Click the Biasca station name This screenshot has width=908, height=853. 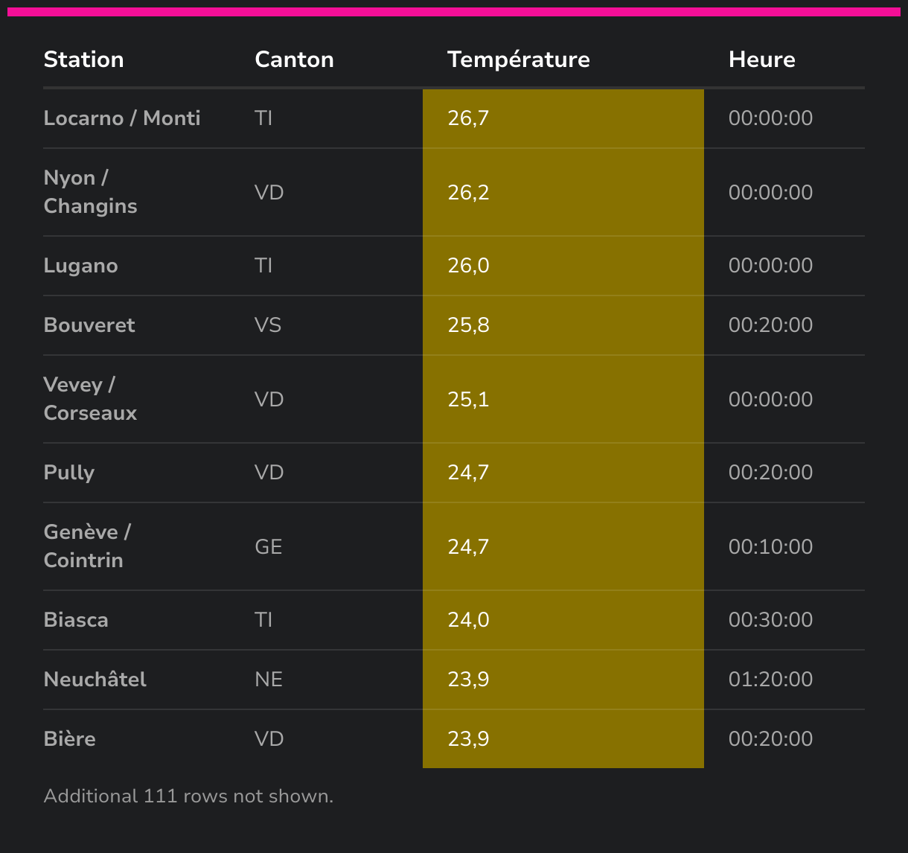[76, 620]
